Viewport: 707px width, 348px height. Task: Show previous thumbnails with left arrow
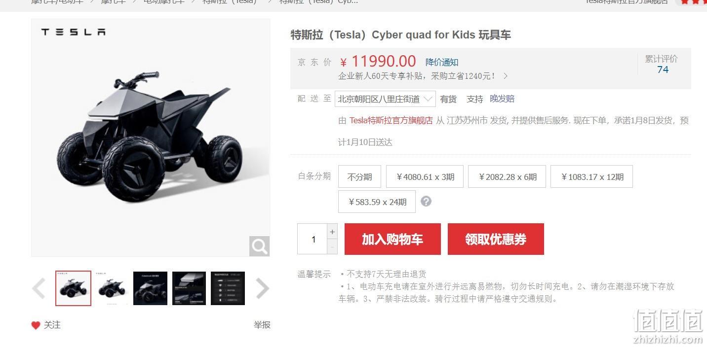(39, 288)
